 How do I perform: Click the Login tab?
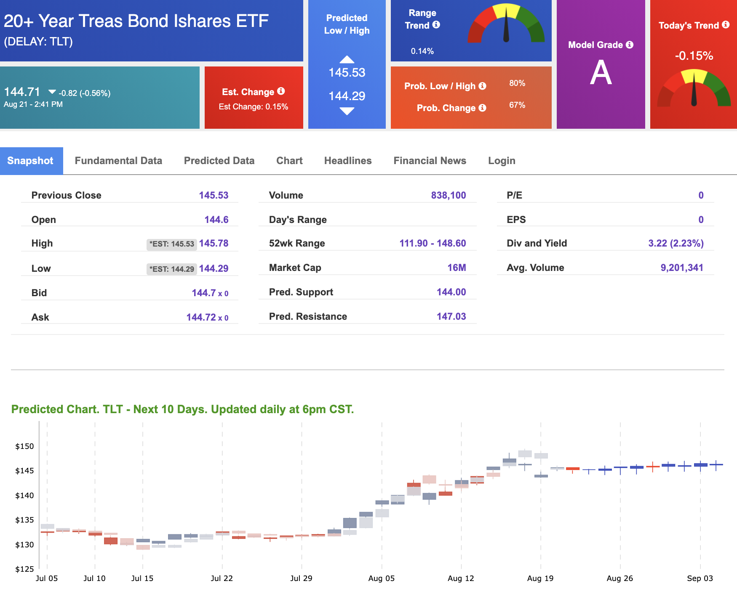(x=502, y=161)
